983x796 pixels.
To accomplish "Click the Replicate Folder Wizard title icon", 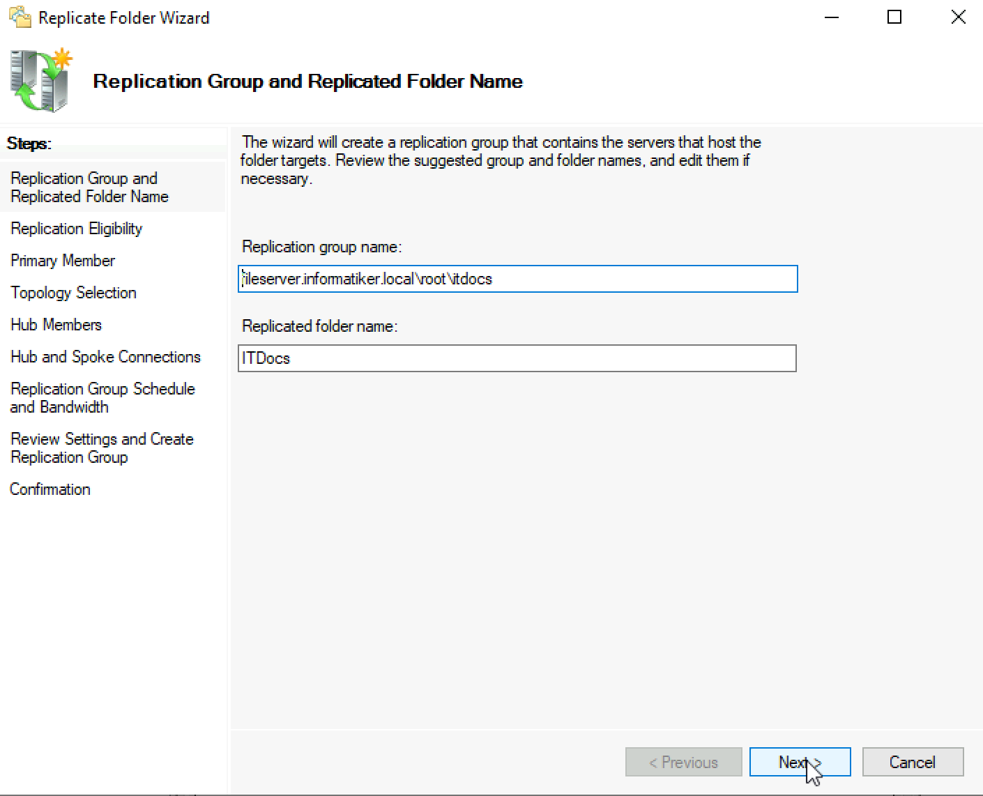I will click(20, 17).
